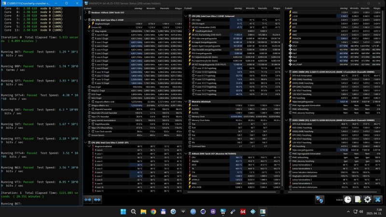
Task: Expand the Rendszer: ASRock Z890 Taichi OCF node
Action: point(85,13)
